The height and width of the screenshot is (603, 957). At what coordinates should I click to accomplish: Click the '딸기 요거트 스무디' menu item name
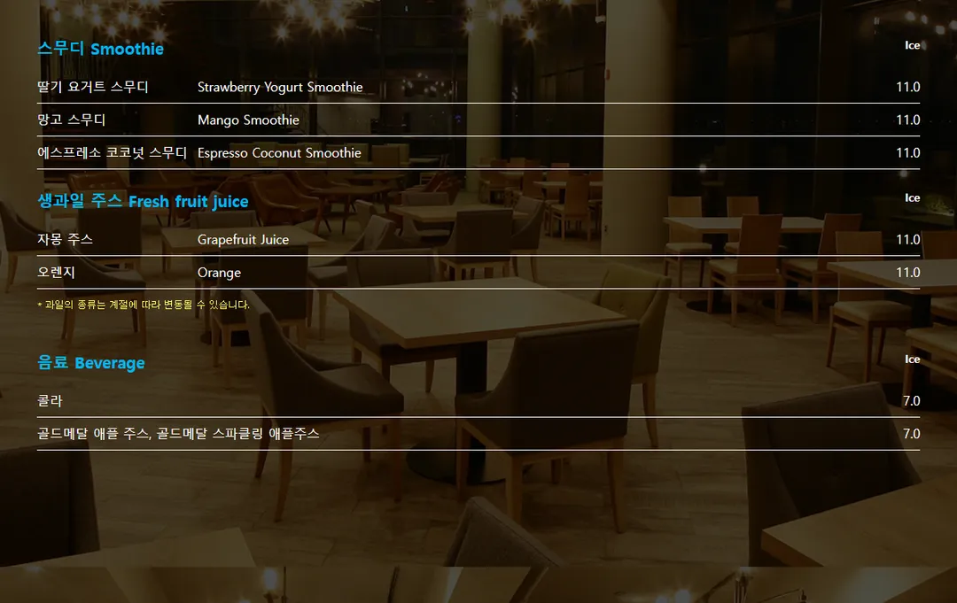(x=93, y=87)
